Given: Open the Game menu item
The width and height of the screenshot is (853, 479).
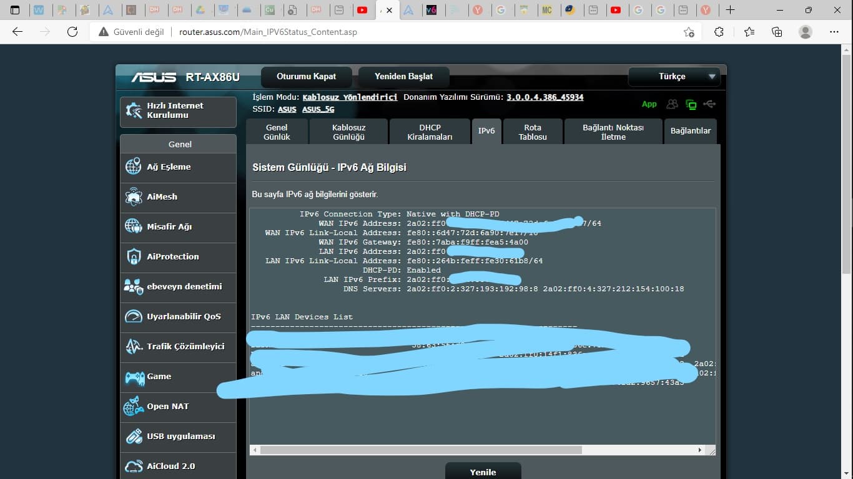Looking at the screenshot, I should [x=178, y=377].
